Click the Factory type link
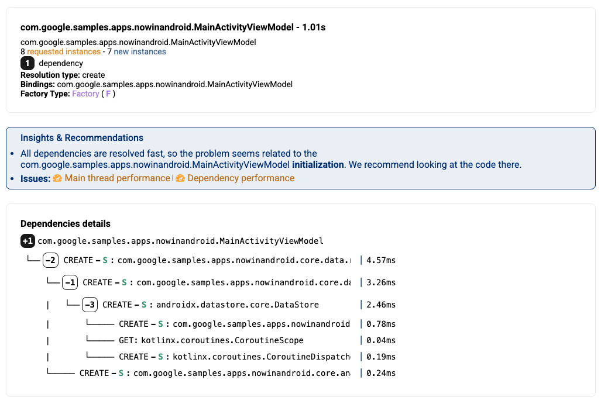601x404 pixels. coord(85,94)
